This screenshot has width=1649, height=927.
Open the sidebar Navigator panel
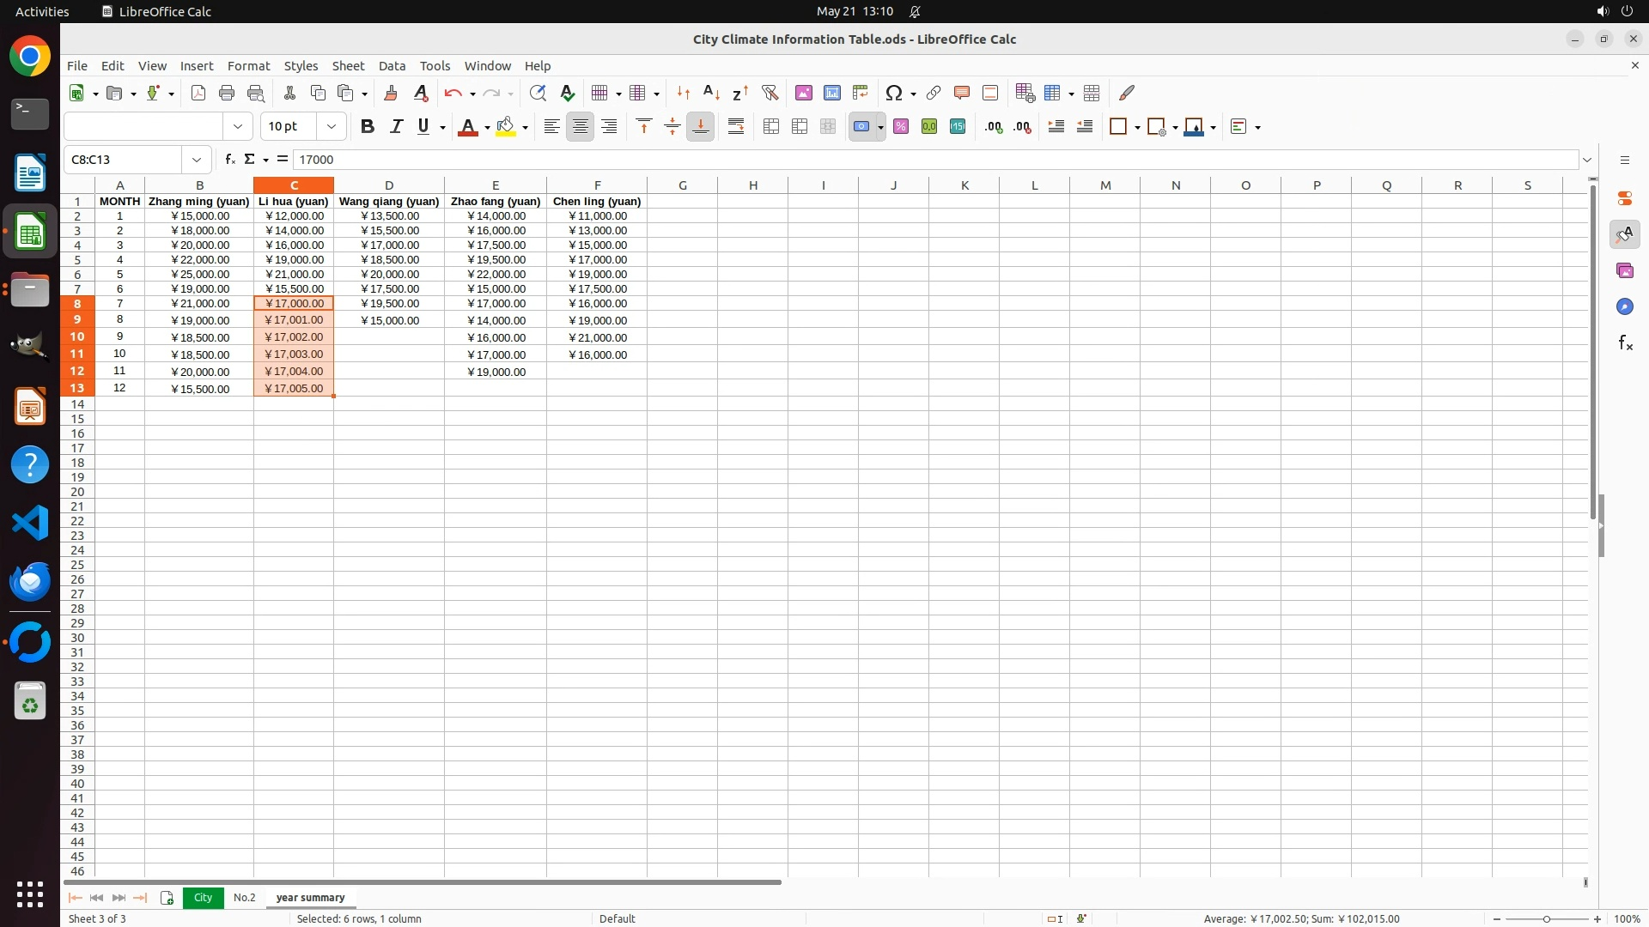pos(1624,306)
